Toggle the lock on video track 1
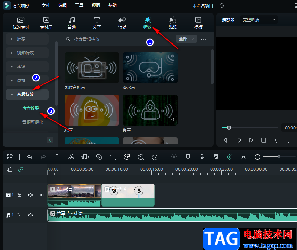297x250 pixels. [x=19, y=195]
